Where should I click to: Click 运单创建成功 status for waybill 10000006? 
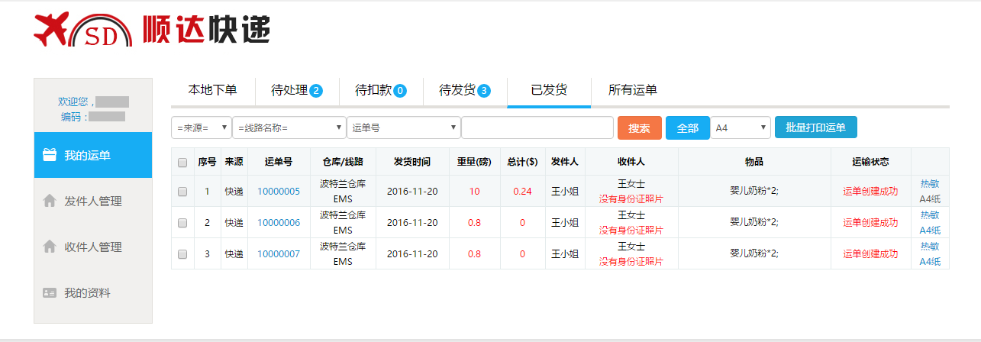click(870, 223)
